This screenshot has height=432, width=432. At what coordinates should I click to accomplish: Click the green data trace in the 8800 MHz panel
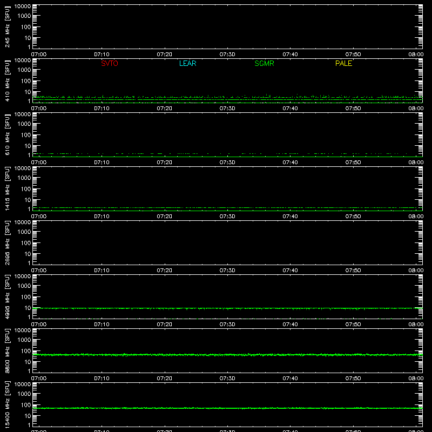pyautogui.click(x=227, y=355)
